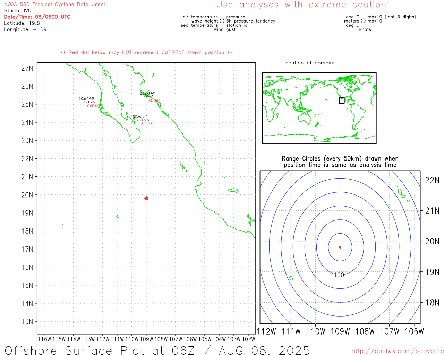Click the coolwx.com/buoydata URL text
This screenshot has width=444, height=355.
tap(398, 351)
